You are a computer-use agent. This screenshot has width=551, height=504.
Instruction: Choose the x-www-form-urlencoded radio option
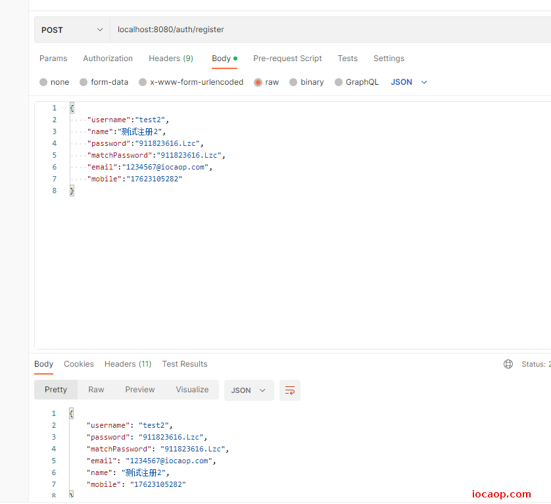143,82
